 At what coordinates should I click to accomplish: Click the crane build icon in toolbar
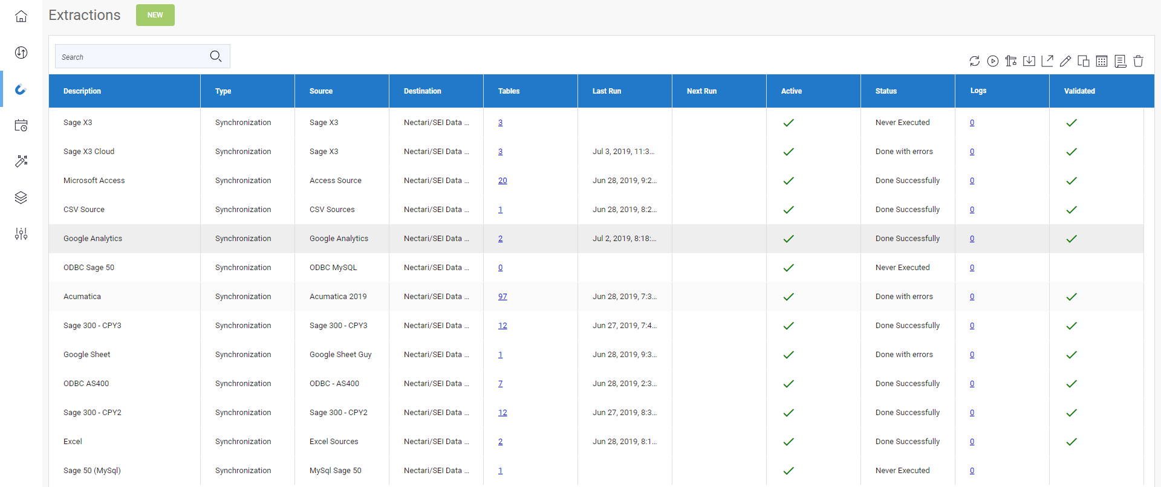(x=1010, y=61)
